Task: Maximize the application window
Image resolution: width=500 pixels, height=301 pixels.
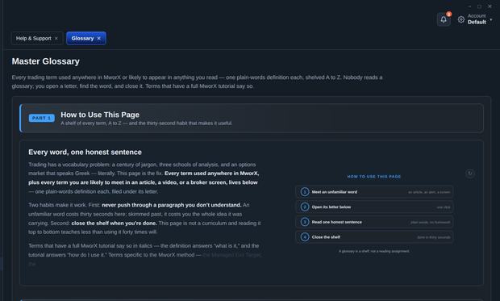Action: [x=479, y=6]
